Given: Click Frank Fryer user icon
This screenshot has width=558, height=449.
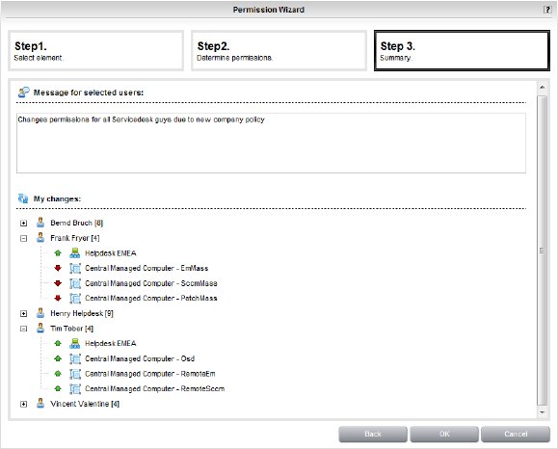Looking at the screenshot, I should (x=40, y=238).
